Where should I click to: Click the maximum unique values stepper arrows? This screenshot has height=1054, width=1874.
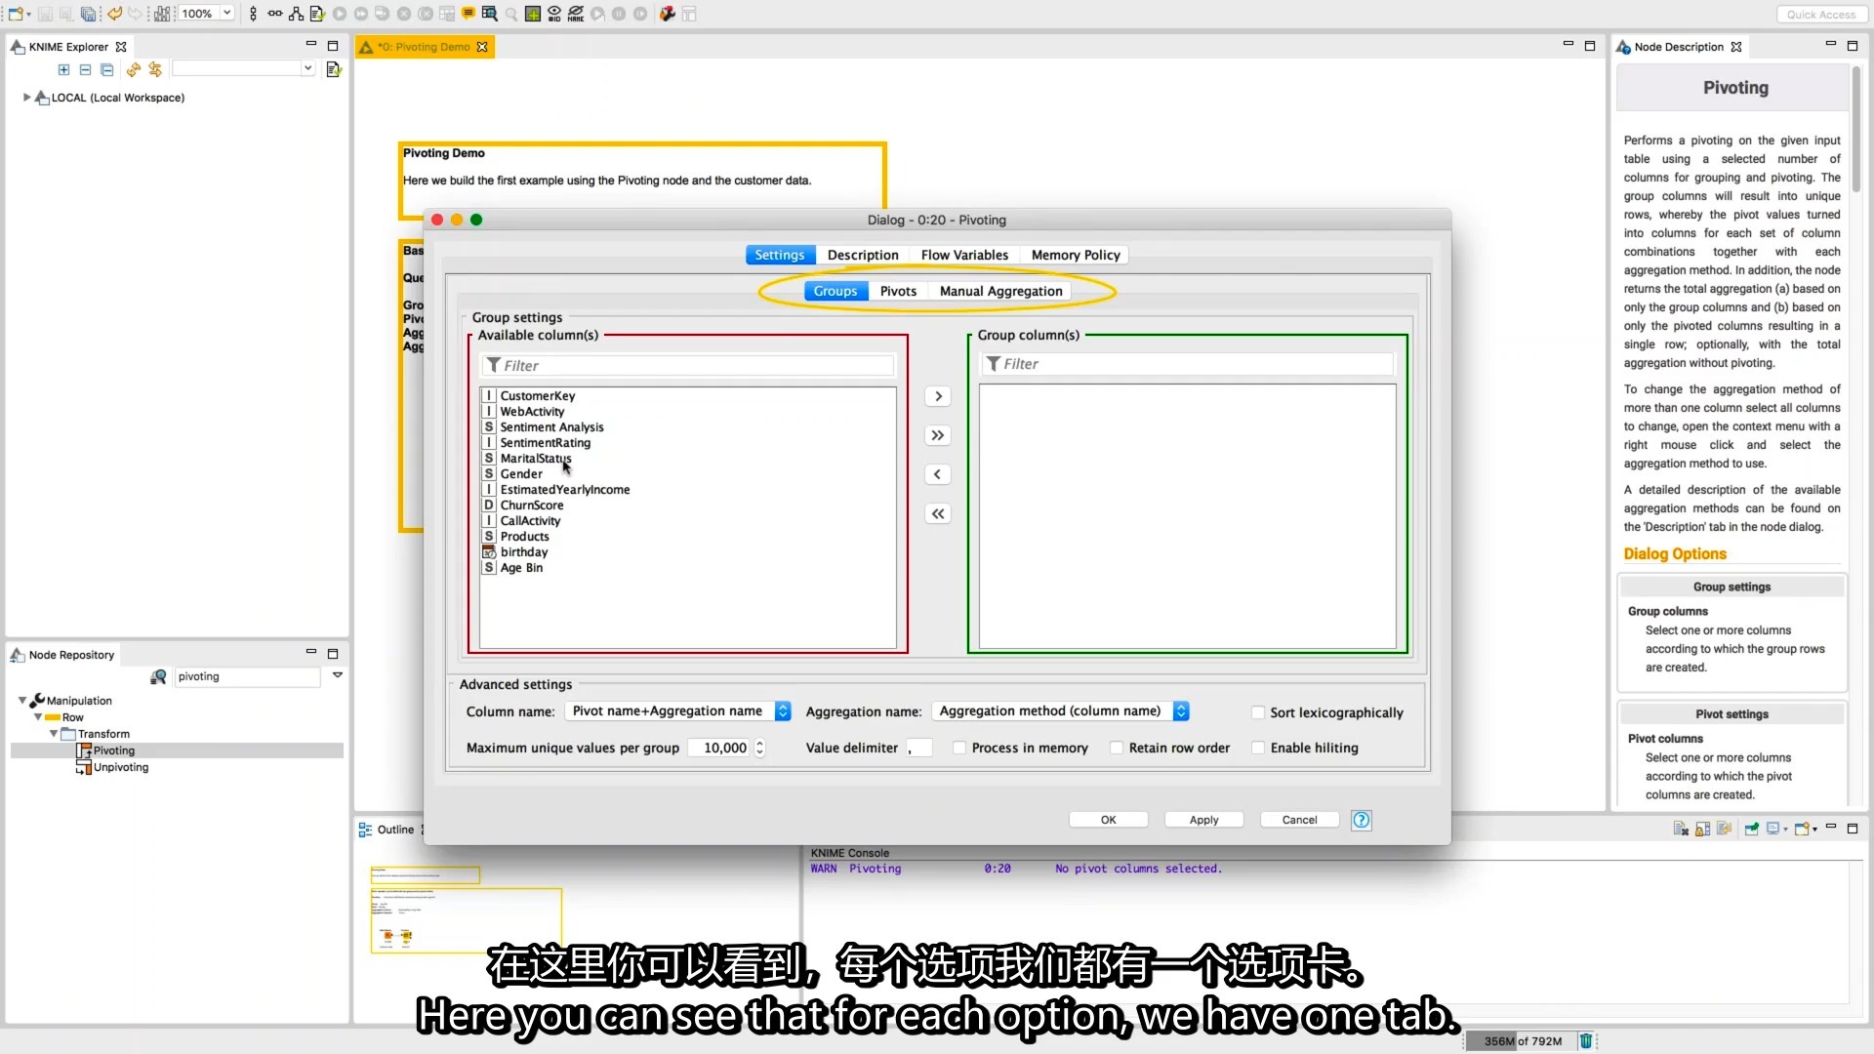coord(760,749)
